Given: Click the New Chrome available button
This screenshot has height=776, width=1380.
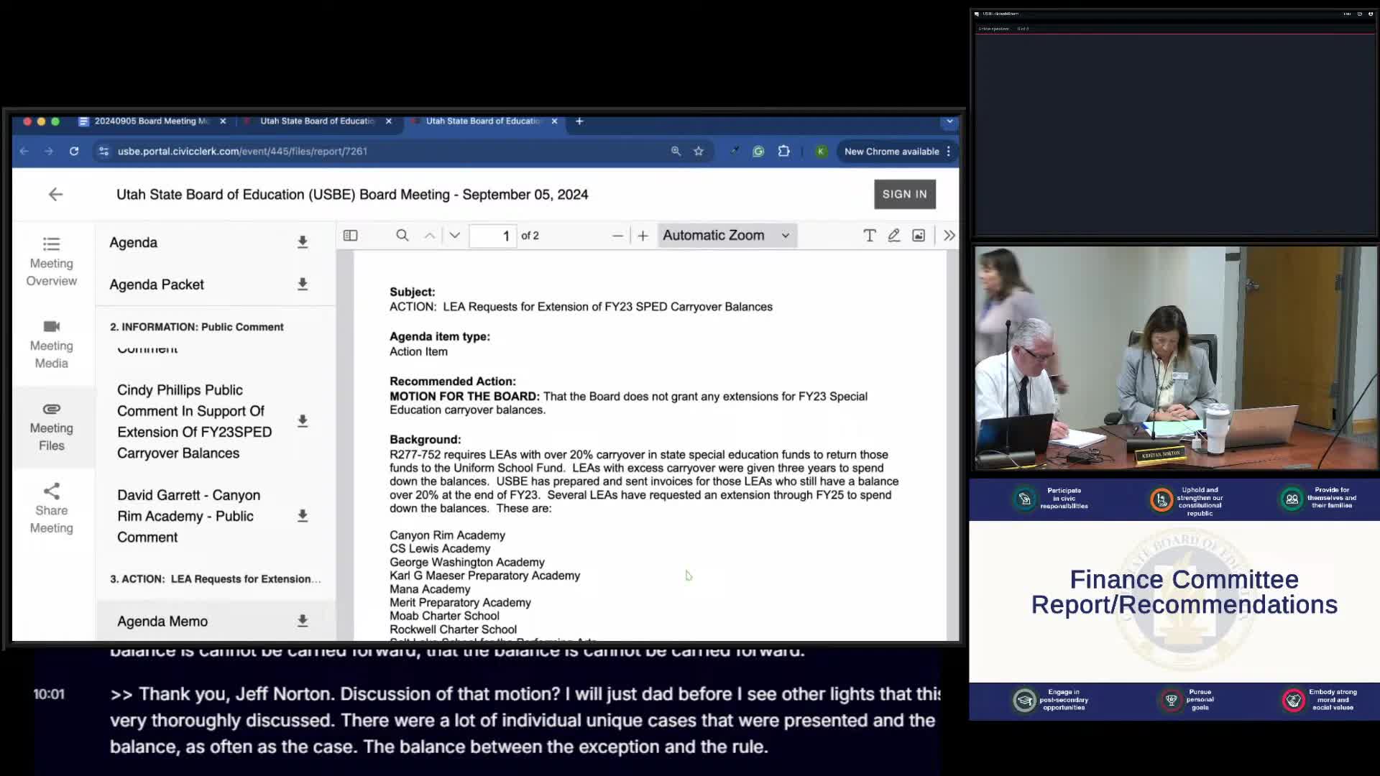Looking at the screenshot, I should click(x=893, y=151).
